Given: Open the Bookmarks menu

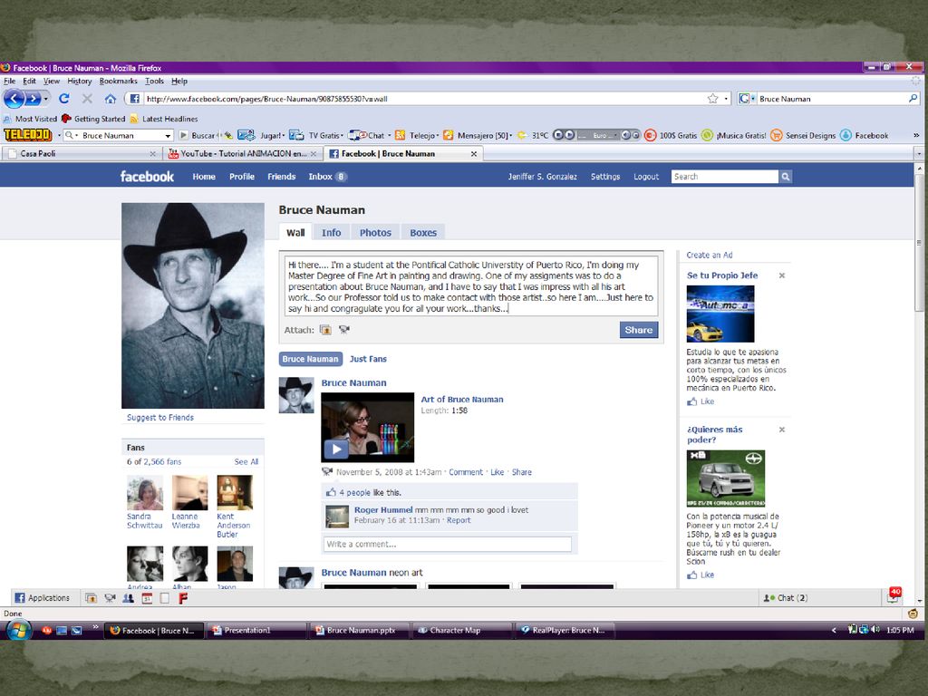Looking at the screenshot, I should coord(119,81).
